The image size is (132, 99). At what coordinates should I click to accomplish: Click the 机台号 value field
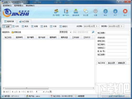pos(117,51)
